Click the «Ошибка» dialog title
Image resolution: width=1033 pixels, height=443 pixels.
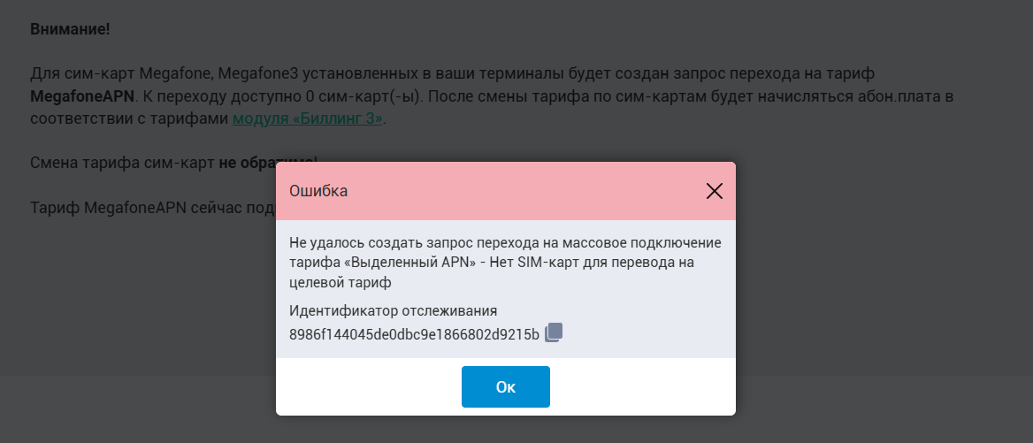pos(318,191)
